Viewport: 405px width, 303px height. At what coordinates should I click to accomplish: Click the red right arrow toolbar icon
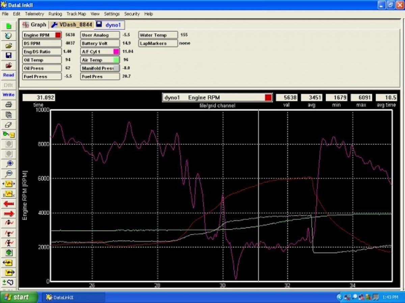pyautogui.click(x=8, y=213)
